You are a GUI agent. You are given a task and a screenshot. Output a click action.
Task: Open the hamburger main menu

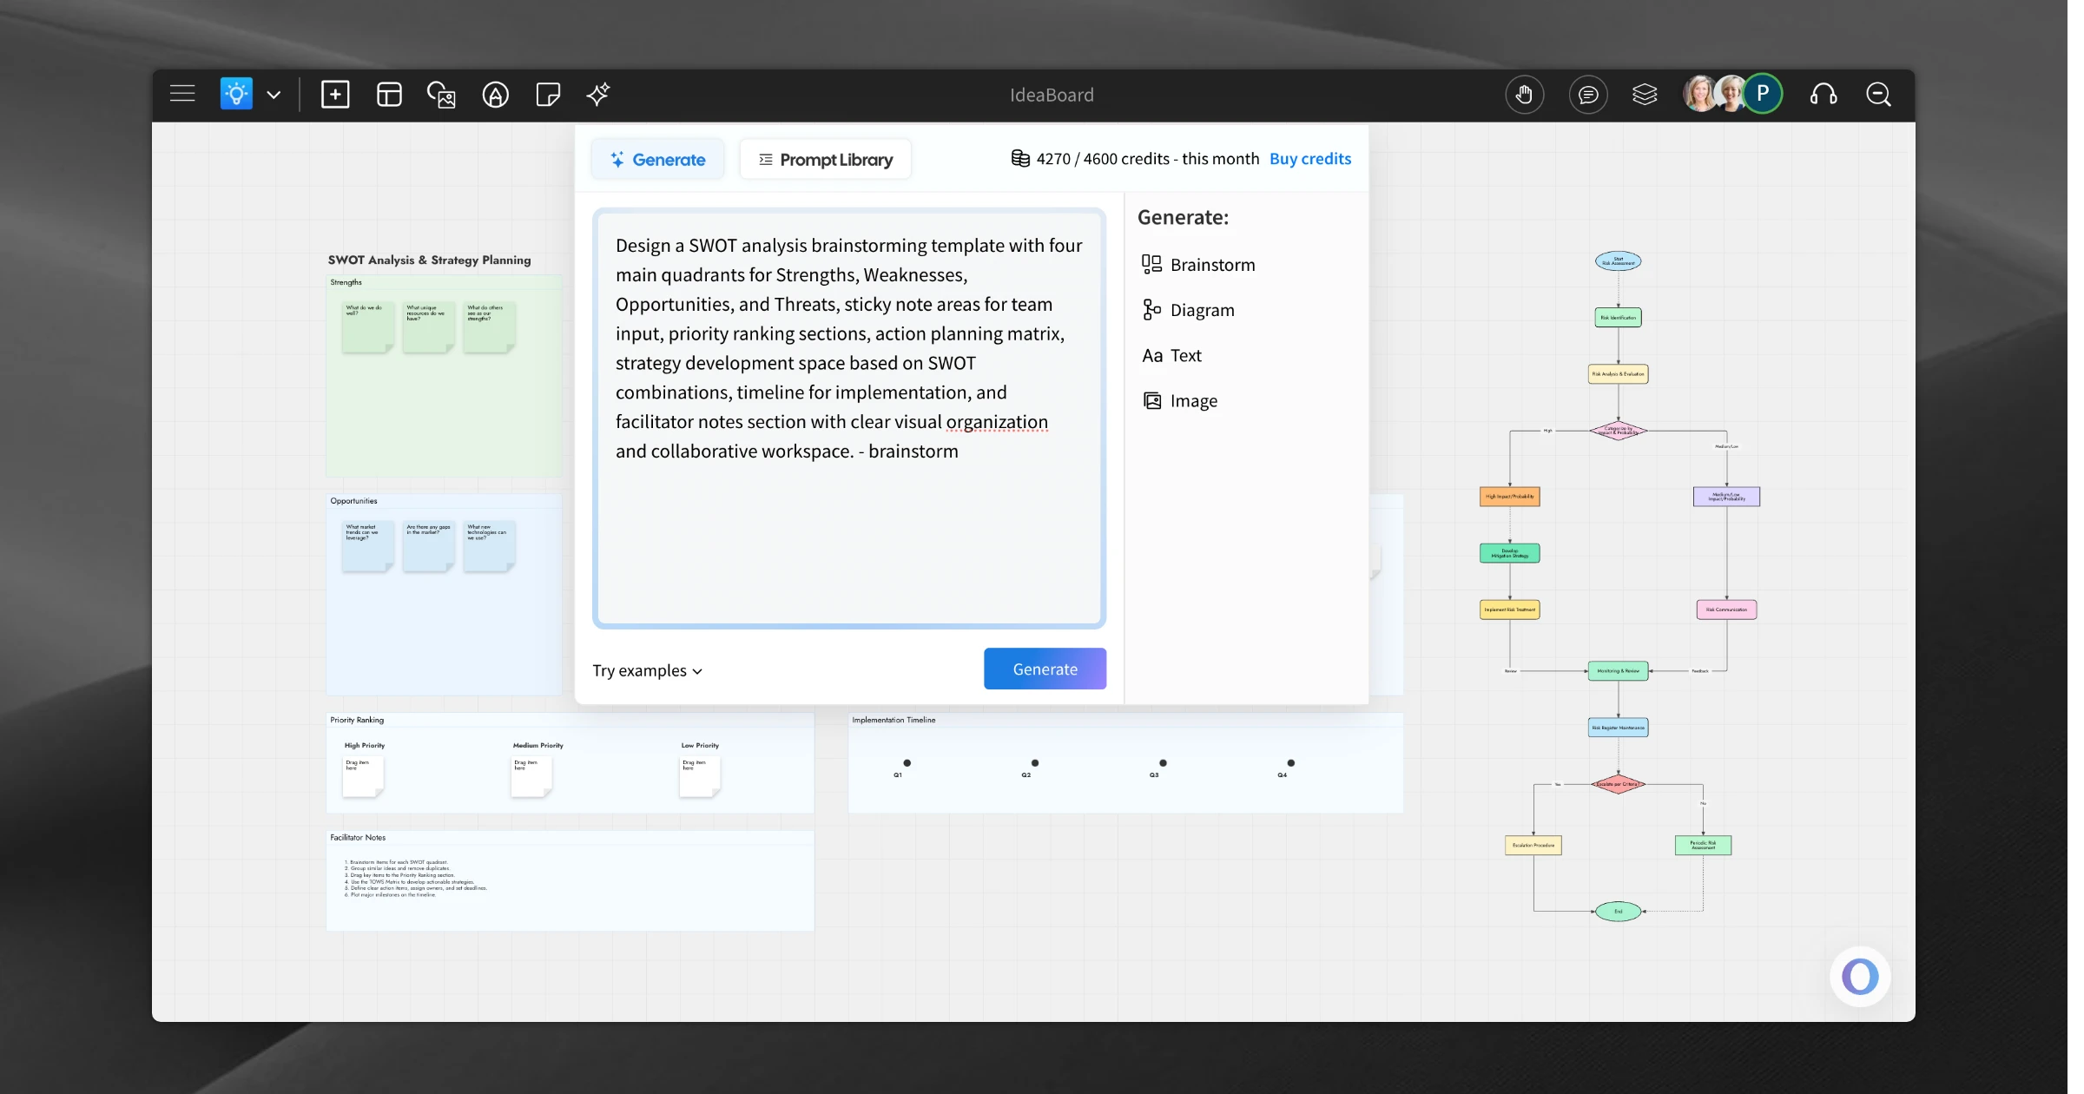point(182,94)
